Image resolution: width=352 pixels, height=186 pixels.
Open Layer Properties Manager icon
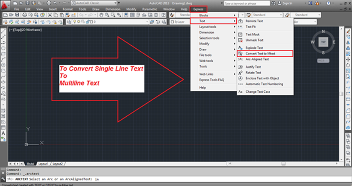tap(69, 22)
